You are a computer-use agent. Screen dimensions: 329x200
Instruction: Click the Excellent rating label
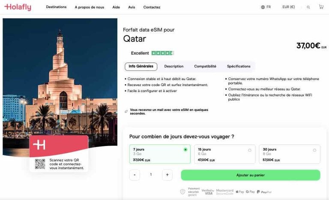[140, 53]
